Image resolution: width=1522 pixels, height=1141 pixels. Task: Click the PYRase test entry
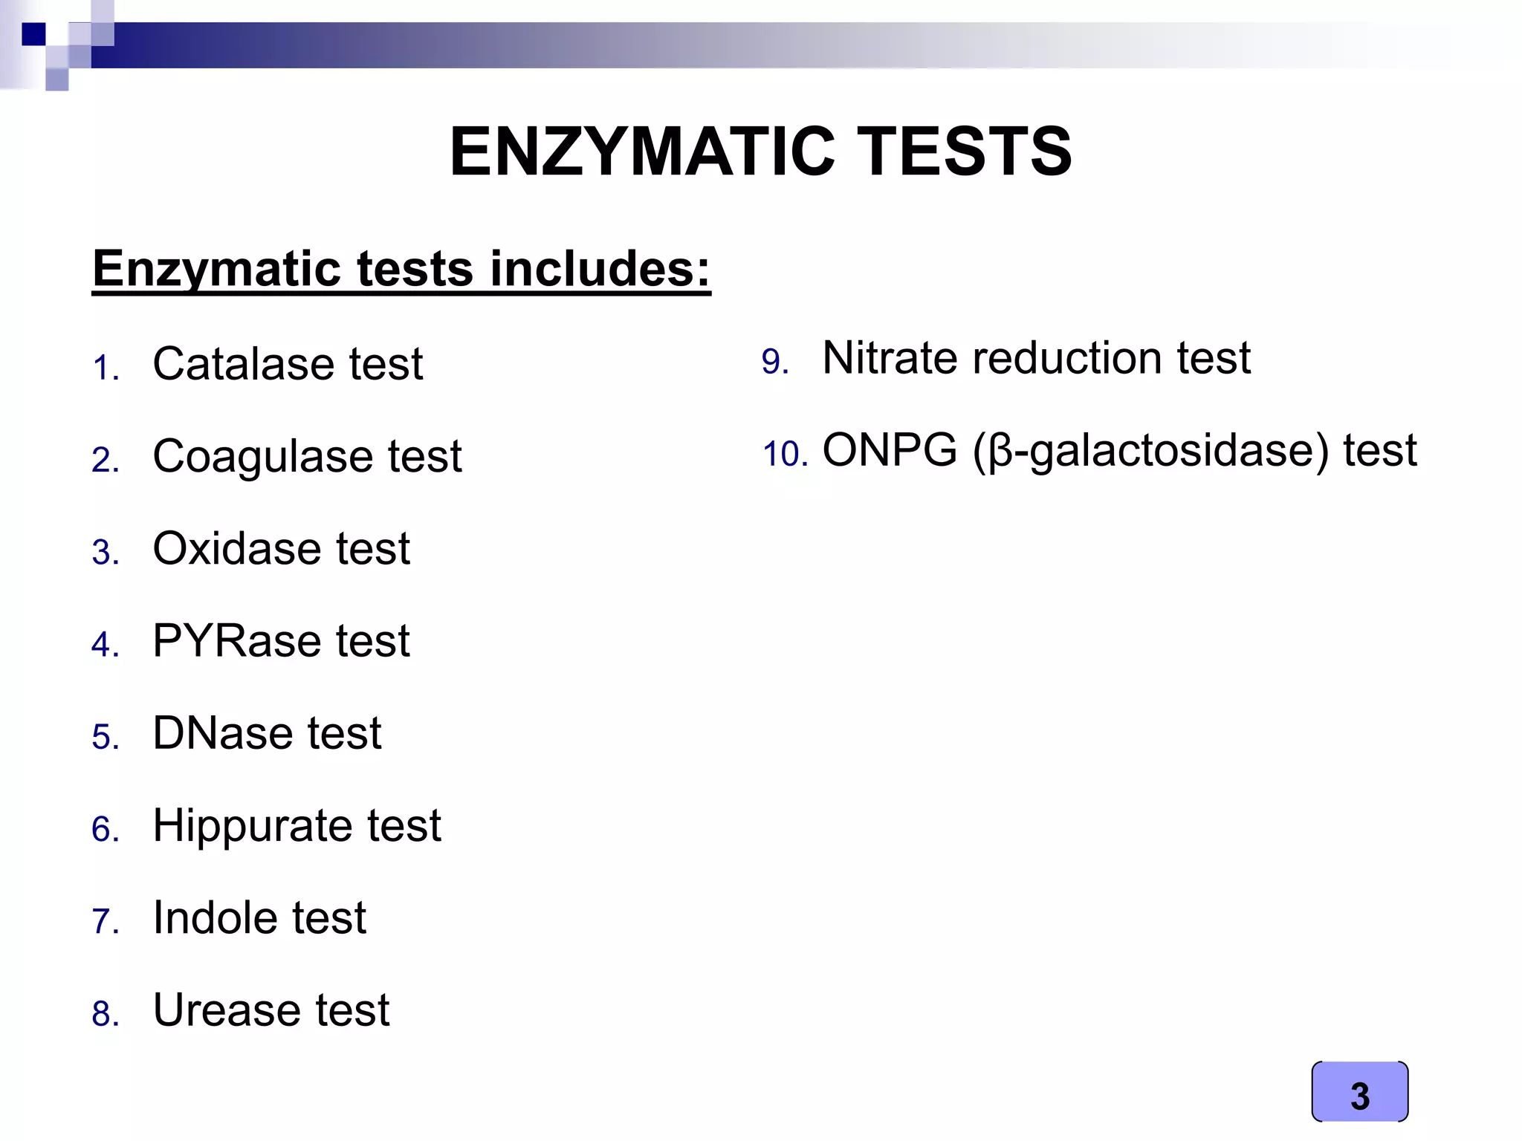281,641
